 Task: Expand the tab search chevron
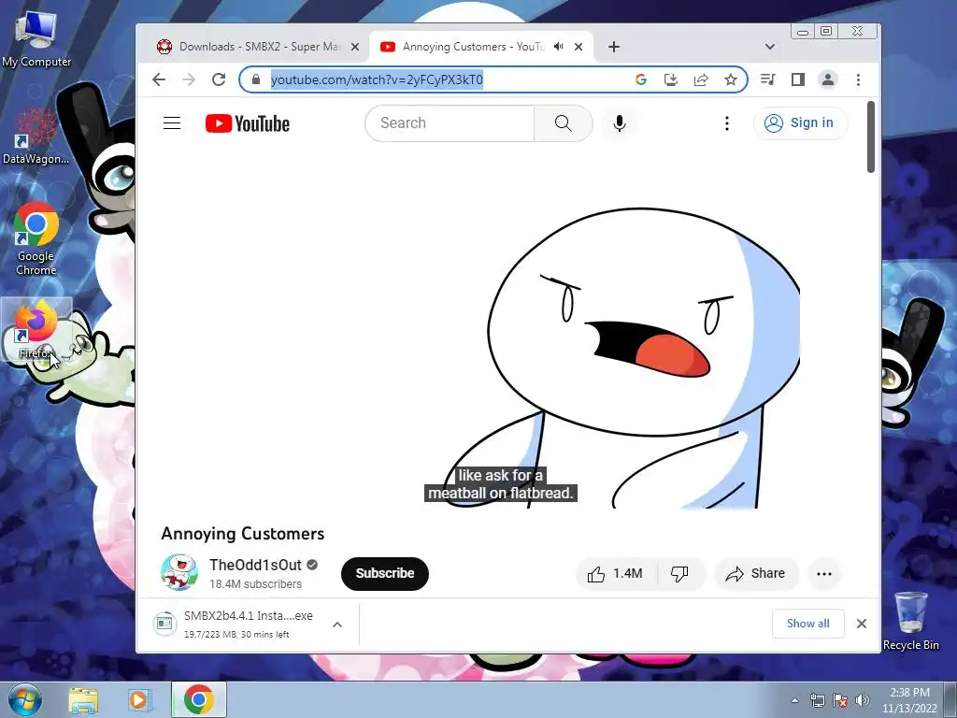pos(770,47)
